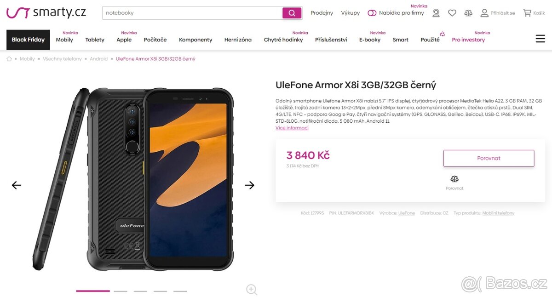This screenshot has width=552, height=297.
Task: Select the second image slide indicator
Action: [120, 291]
